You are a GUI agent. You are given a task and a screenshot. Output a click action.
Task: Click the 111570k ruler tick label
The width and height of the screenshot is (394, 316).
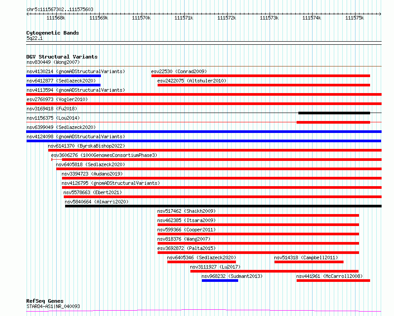(141, 18)
